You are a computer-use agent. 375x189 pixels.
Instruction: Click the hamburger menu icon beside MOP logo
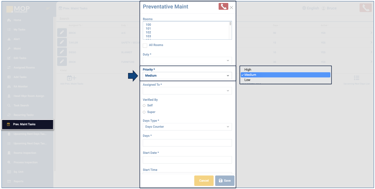(x=48, y=9)
